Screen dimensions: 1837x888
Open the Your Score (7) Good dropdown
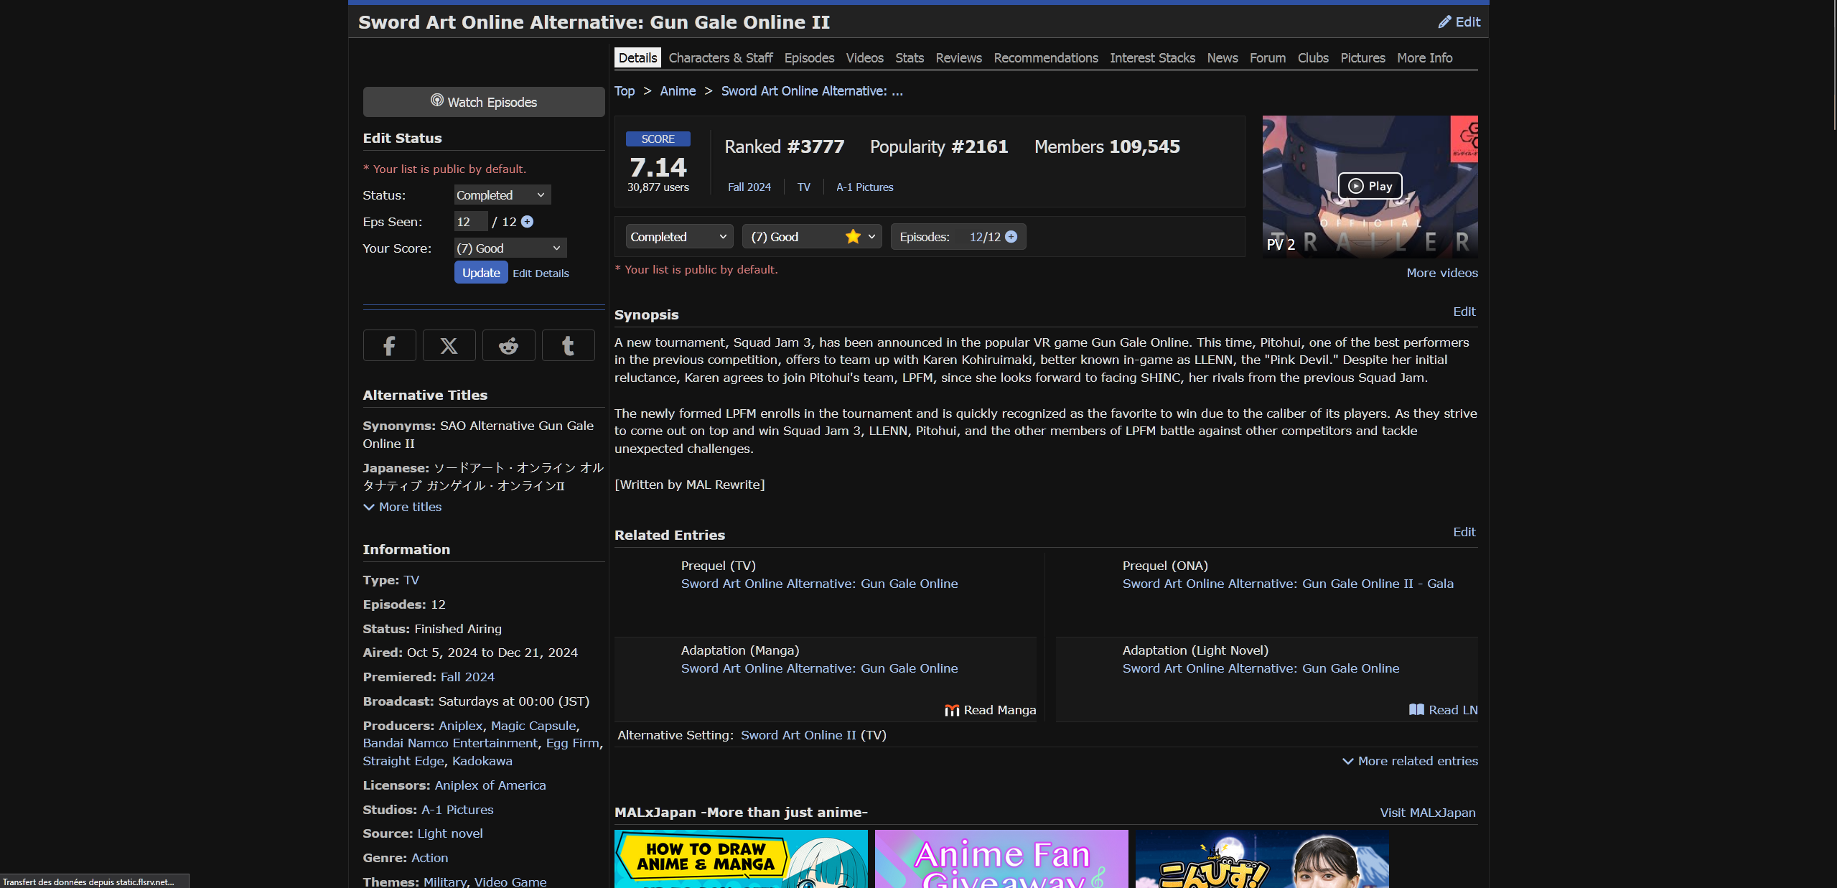pyautogui.click(x=510, y=248)
